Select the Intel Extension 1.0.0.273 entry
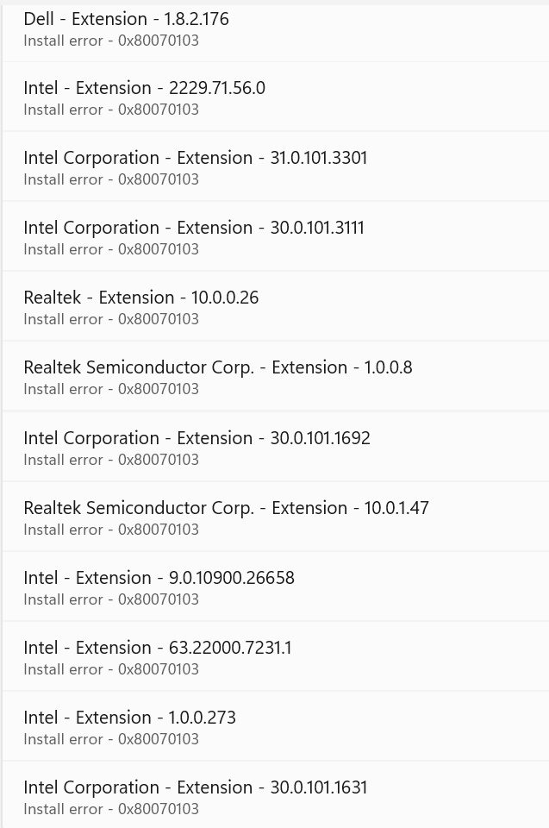 [x=129, y=718]
